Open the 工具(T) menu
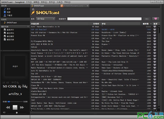The height and width of the screenshot is (119, 164). (60, 2)
